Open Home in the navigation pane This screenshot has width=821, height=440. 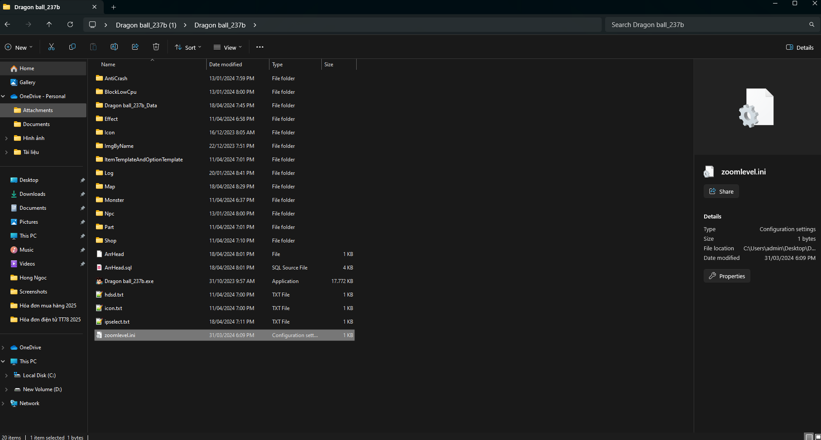[x=43, y=68]
